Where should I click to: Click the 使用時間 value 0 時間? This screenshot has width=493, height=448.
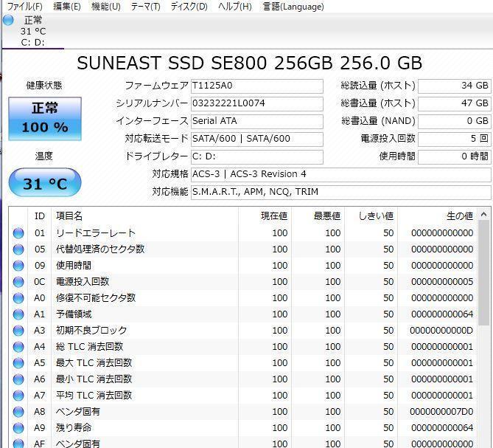455,156
